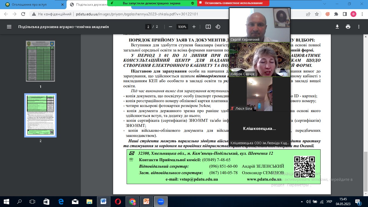Print the PDF document
The height and width of the screenshot is (207, 368).
[x=348, y=27]
